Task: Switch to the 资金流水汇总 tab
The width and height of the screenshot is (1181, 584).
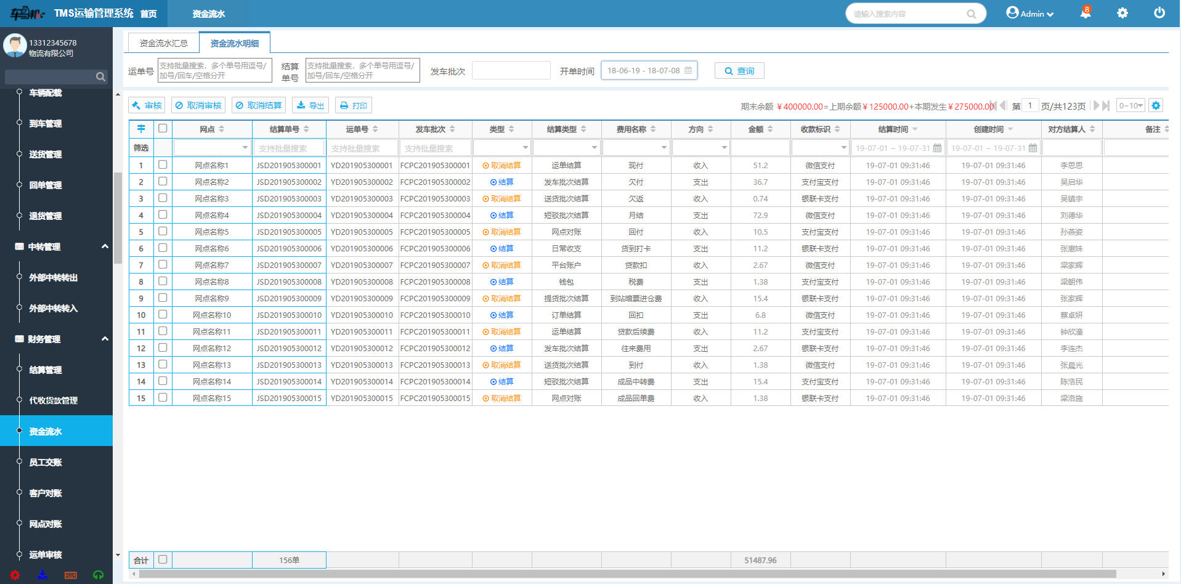Action: (x=163, y=43)
